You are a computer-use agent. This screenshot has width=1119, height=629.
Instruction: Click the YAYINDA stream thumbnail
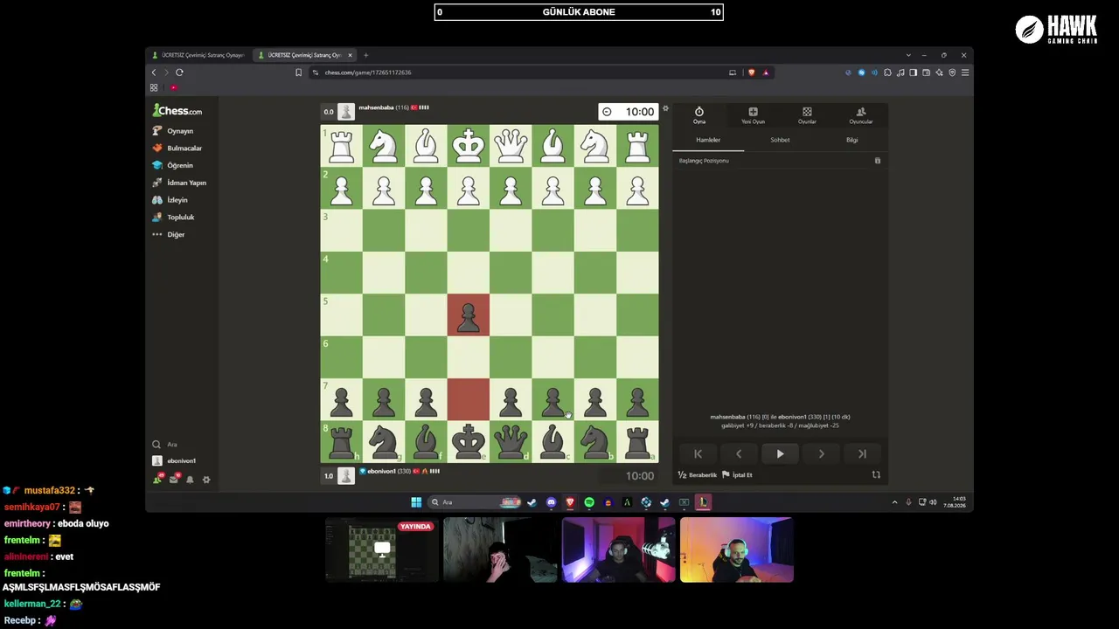[382, 550]
